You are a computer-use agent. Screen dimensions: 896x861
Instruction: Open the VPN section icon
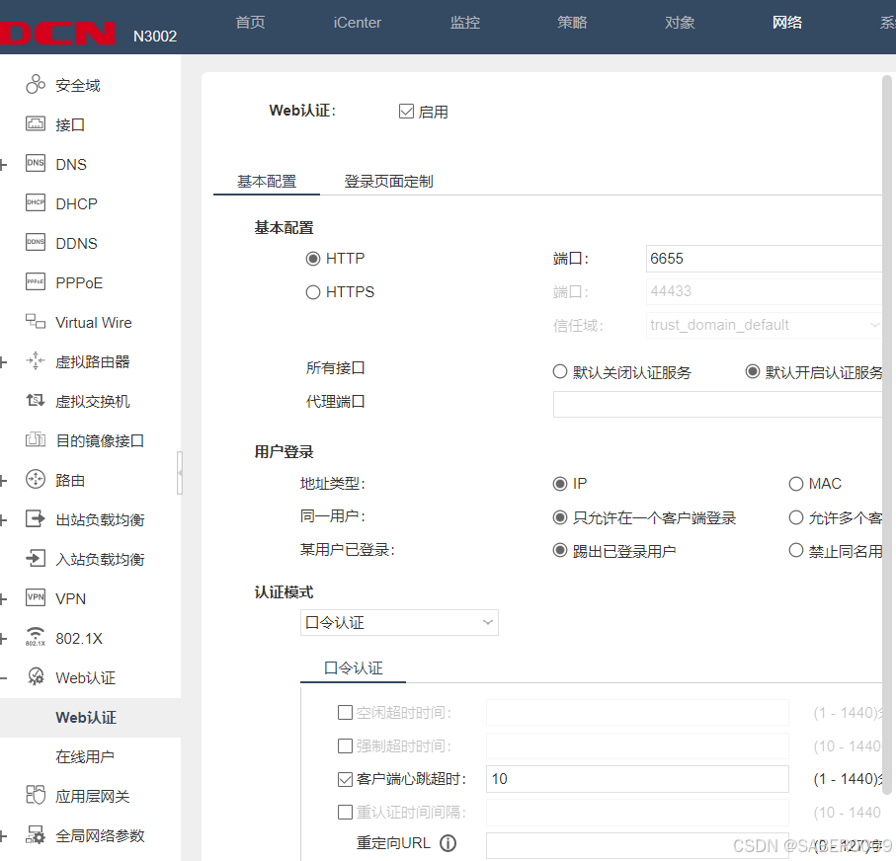37,597
